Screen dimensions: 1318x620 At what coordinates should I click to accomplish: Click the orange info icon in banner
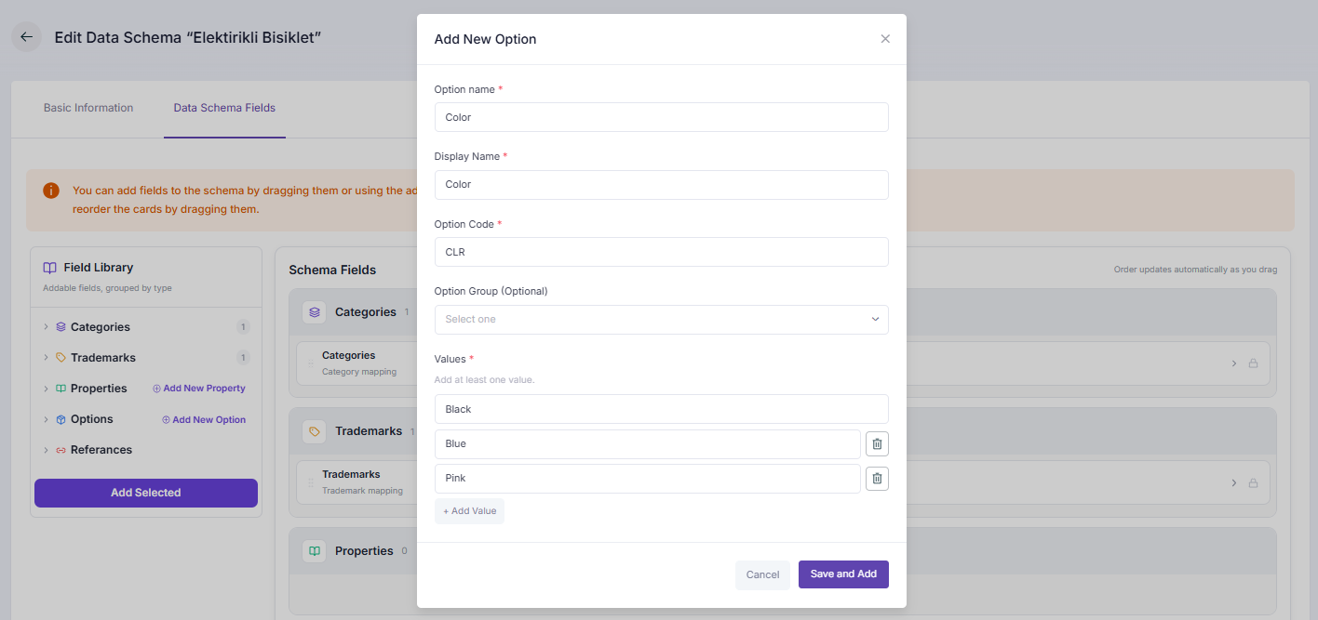pos(51,191)
